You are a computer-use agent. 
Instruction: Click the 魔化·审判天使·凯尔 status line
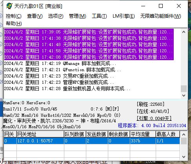click(60, 121)
